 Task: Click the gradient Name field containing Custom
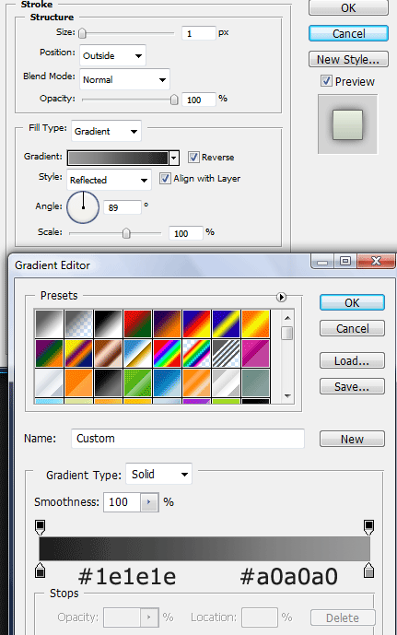coord(188,439)
